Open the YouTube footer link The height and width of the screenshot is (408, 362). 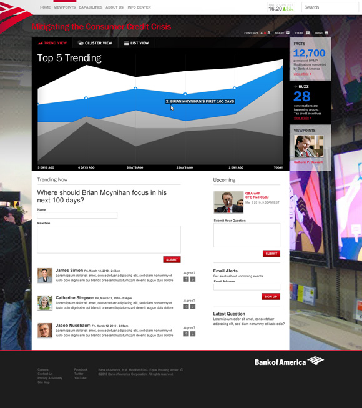(81, 378)
